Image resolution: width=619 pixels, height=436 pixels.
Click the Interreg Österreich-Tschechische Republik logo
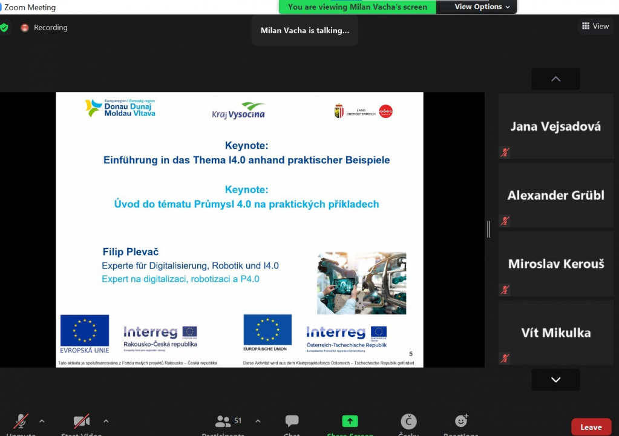coord(347,339)
